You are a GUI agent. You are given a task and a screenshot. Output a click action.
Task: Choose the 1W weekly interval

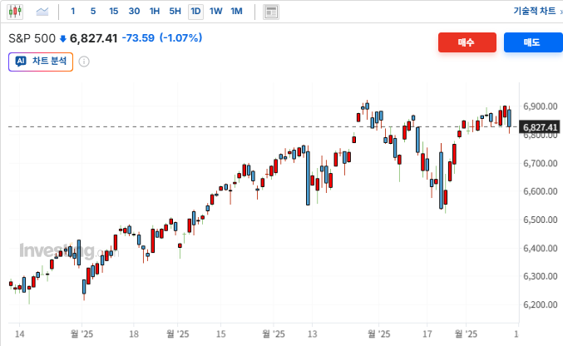pos(215,12)
